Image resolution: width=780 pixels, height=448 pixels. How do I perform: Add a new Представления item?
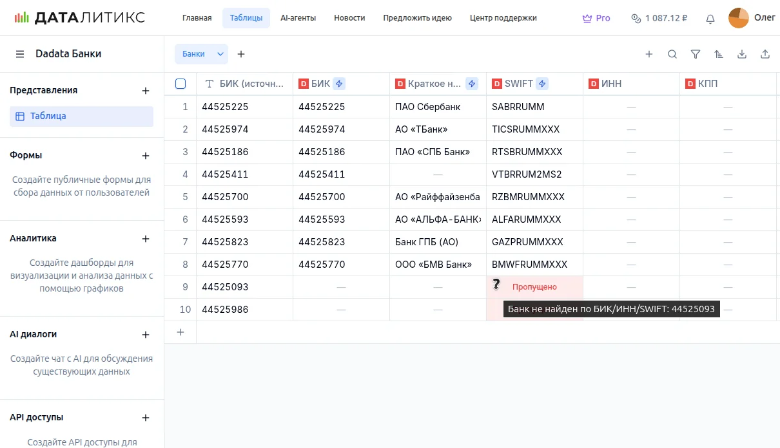(146, 91)
